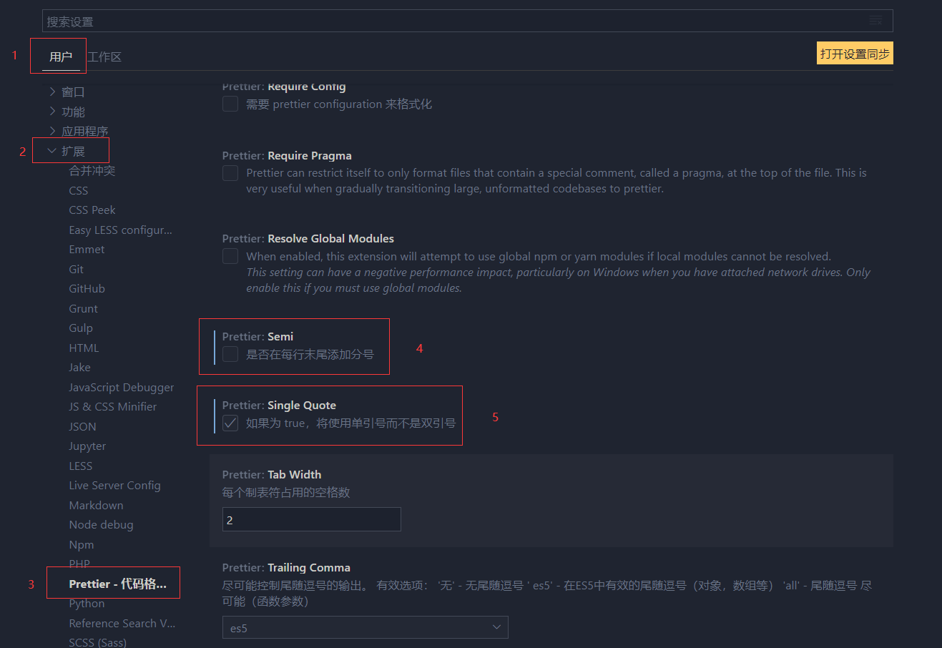Select Npm in the extensions list

tap(82, 544)
